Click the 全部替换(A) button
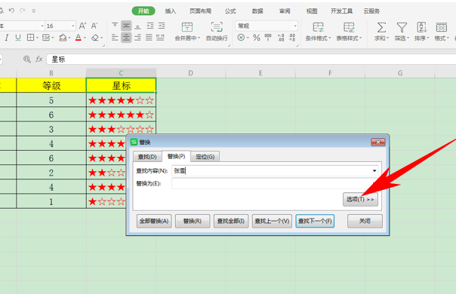 click(154, 221)
